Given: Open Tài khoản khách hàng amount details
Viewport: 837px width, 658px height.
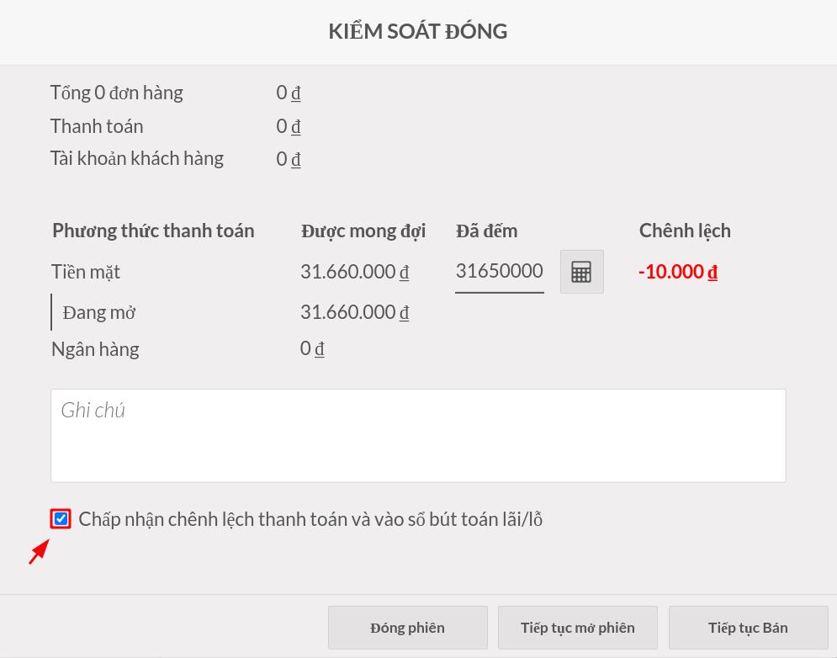Looking at the screenshot, I should point(289,158).
